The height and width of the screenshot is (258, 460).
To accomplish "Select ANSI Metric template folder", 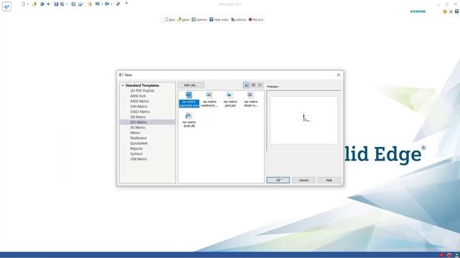I will click(x=139, y=101).
